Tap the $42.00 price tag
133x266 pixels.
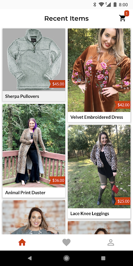pyautogui.click(x=122, y=105)
